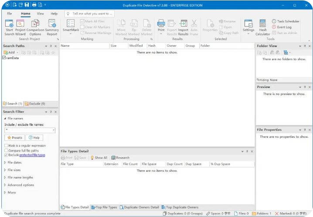Click the Add search path button

click(x=9, y=52)
